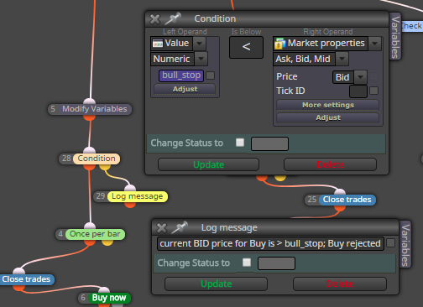Click Delete in Log message panel
423x307 pixels.
click(340, 284)
